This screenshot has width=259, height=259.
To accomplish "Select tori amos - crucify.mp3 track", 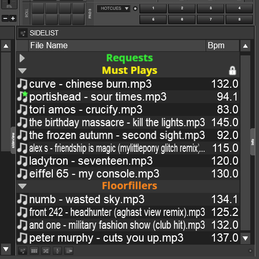I will pos(128,110).
